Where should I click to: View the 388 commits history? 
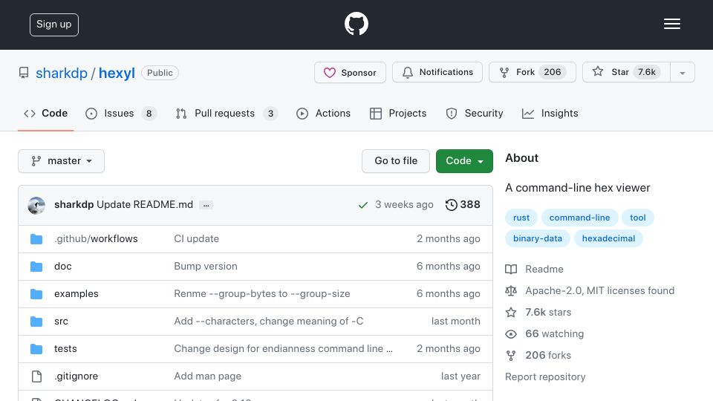point(463,205)
